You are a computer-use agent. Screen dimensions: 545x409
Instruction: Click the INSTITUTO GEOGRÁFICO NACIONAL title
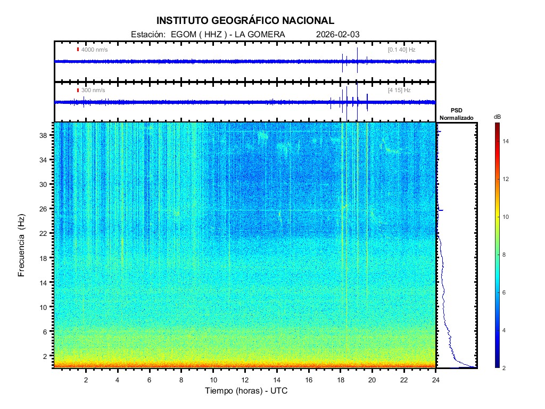245,21
